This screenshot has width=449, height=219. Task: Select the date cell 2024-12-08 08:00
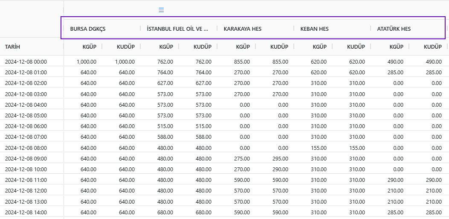(x=26, y=148)
